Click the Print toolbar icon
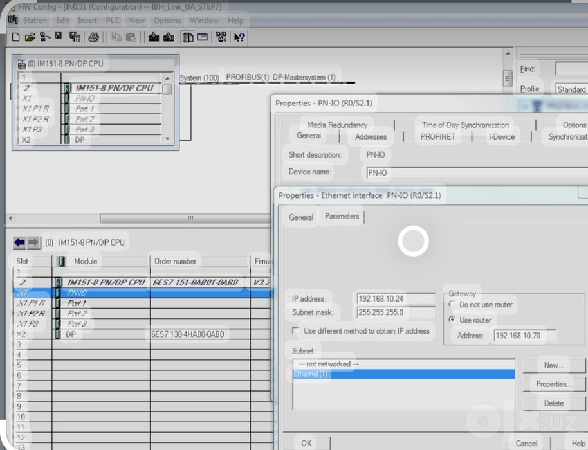Viewport: 588px width, 450px height. pyautogui.click(x=93, y=37)
